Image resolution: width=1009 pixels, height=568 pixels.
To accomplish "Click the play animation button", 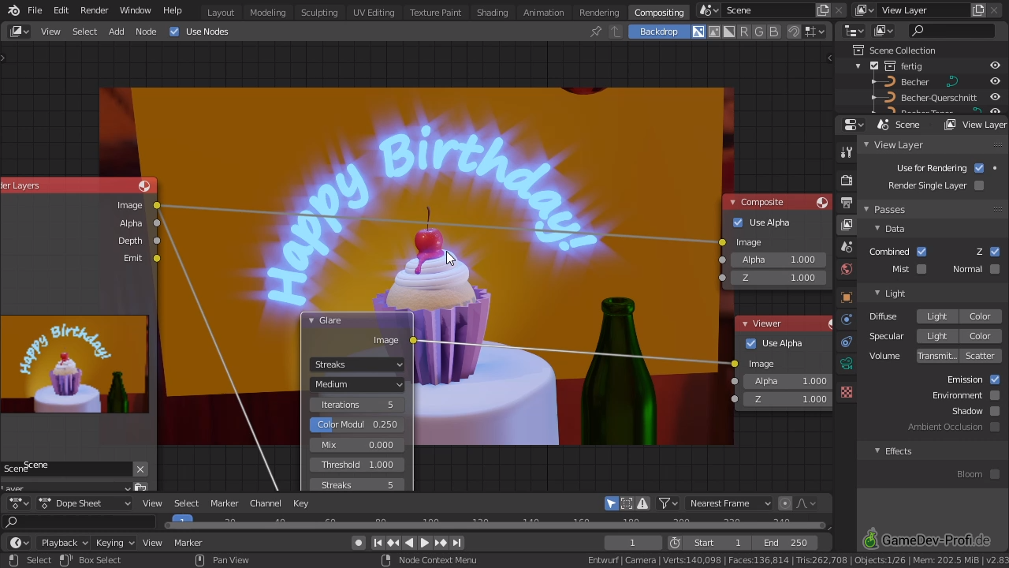I will [424, 543].
